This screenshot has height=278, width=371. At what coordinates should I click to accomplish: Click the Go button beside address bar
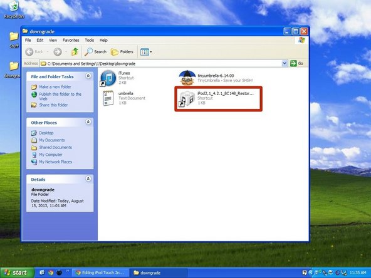[x=297, y=63]
